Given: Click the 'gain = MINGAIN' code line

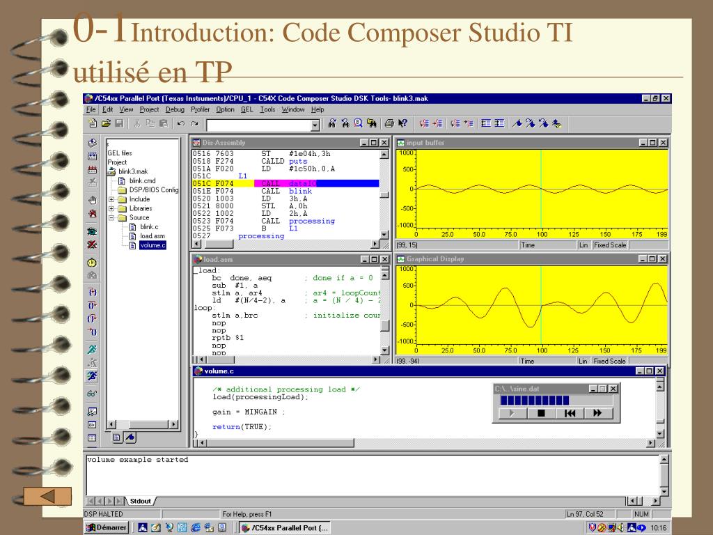Looking at the screenshot, I should [249, 412].
